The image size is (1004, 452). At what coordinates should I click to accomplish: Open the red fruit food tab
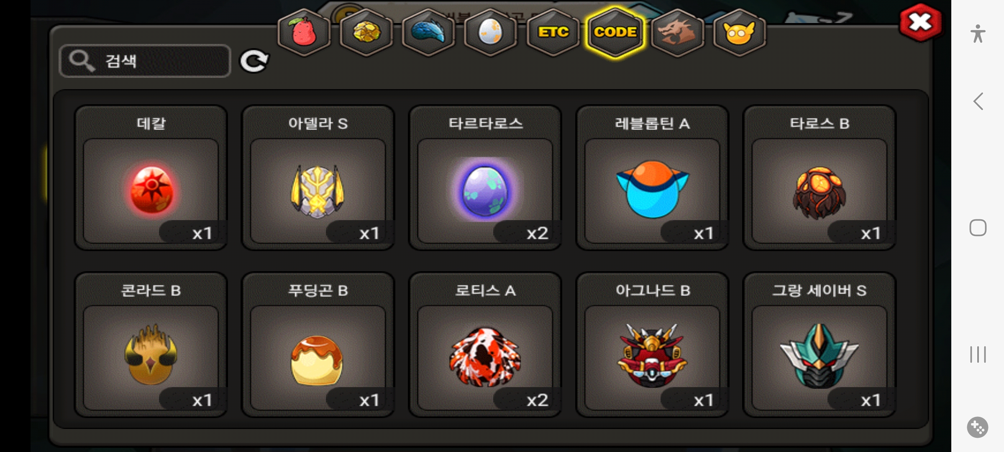304,32
